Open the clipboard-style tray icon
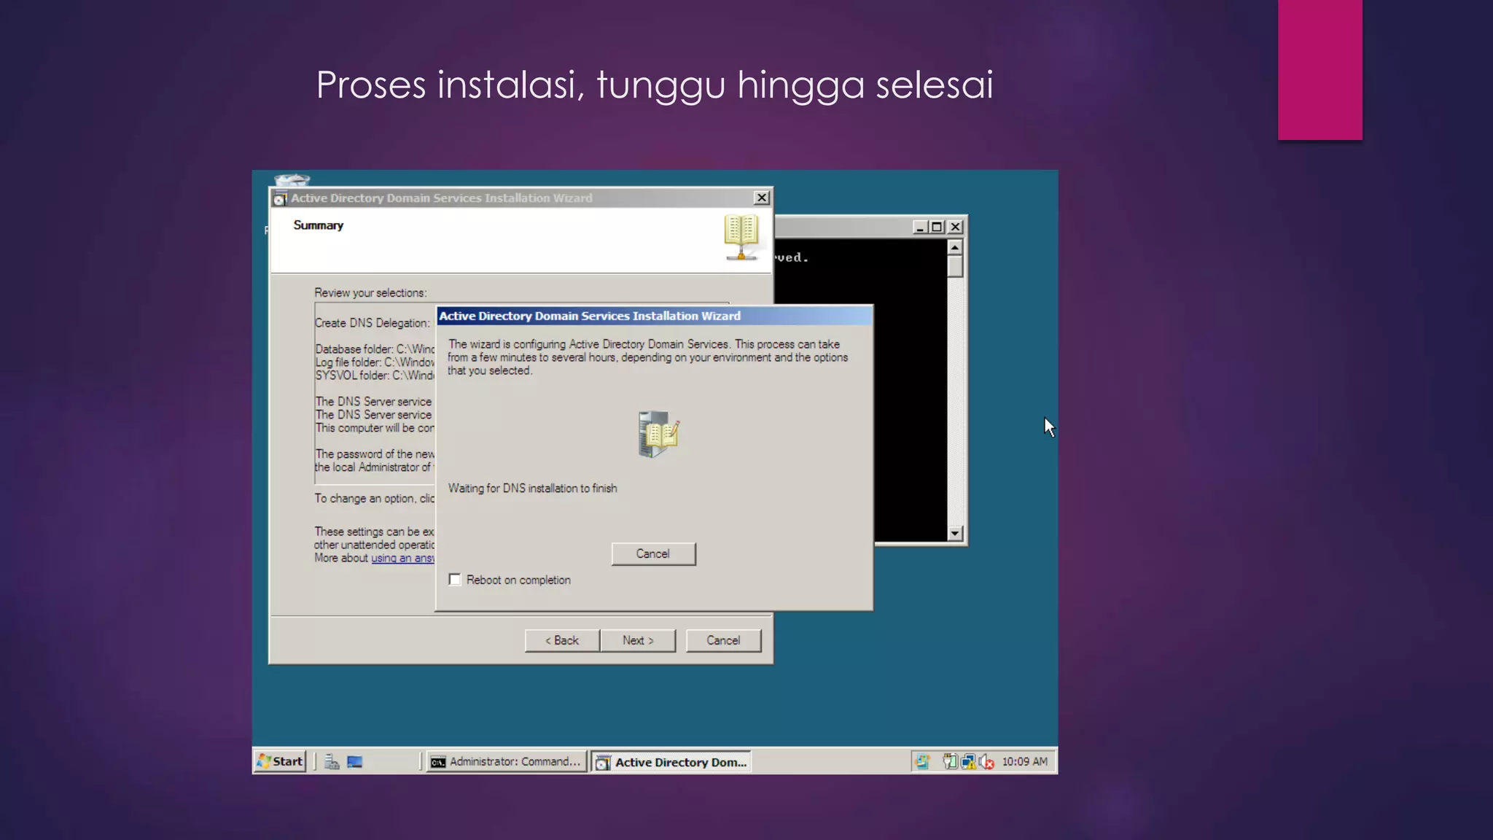Viewport: 1493px width, 840px height. click(x=950, y=761)
